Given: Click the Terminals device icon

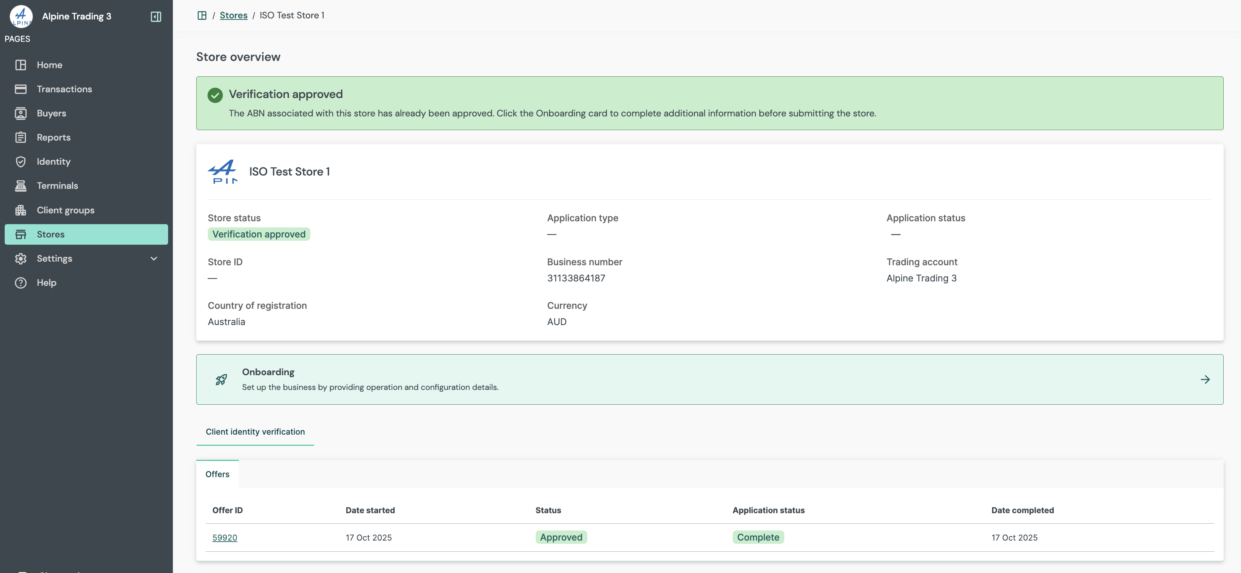Looking at the screenshot, I should point(21,185).
